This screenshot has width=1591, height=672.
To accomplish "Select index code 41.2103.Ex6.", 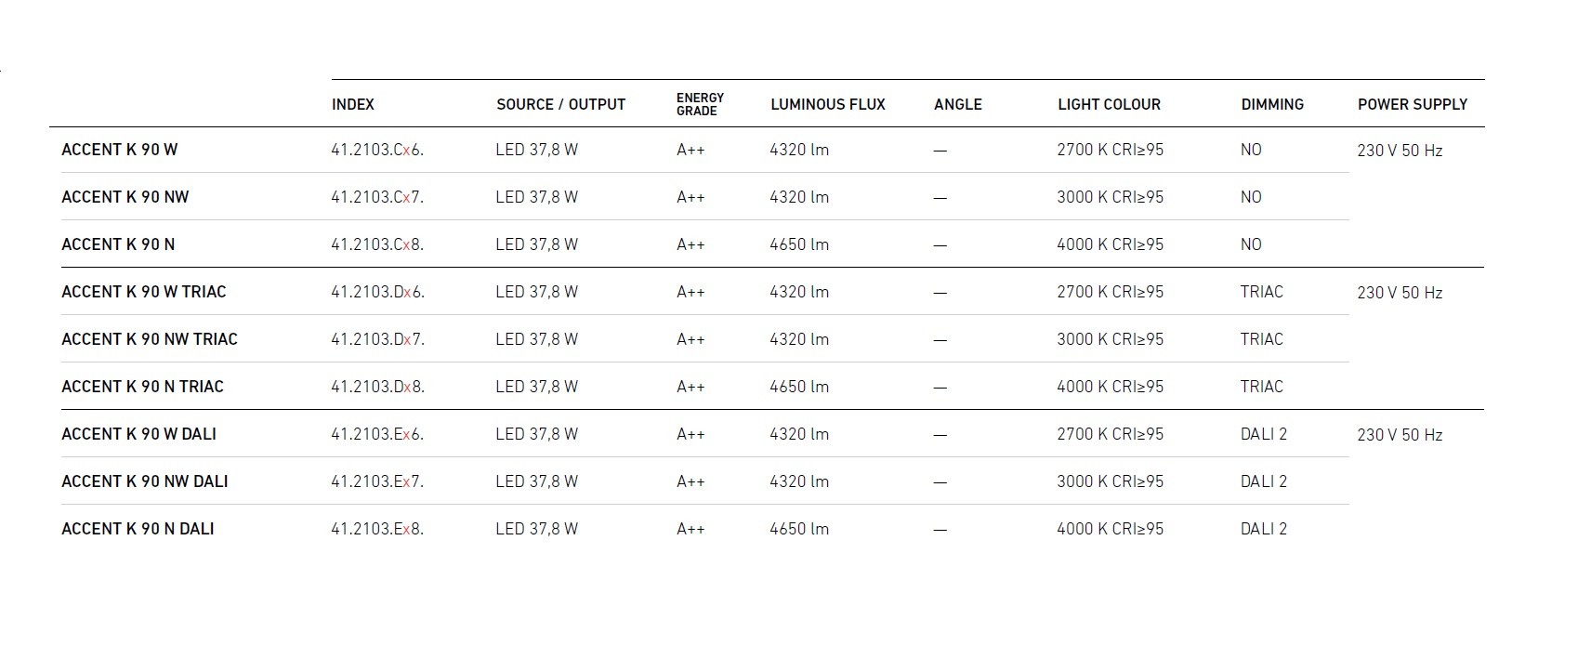I will pos(377,434).
